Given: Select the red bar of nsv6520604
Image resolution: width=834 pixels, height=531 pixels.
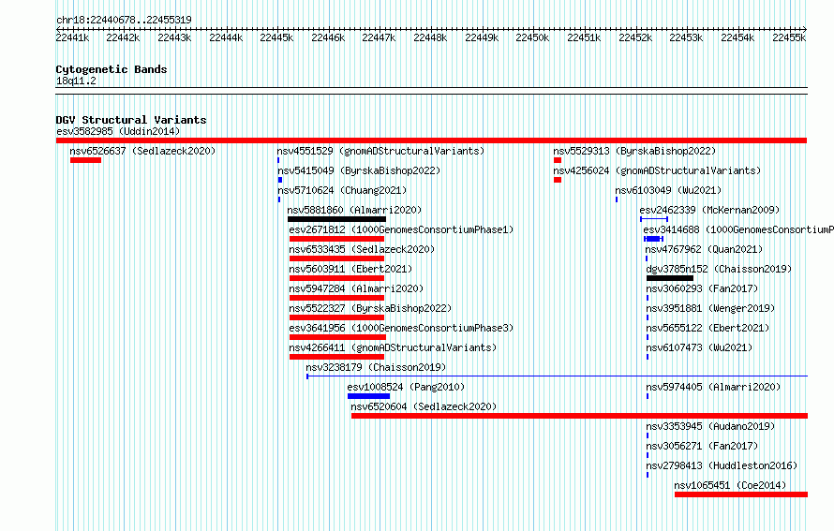Looking at the screenshot, I should [x=579, y=416].
